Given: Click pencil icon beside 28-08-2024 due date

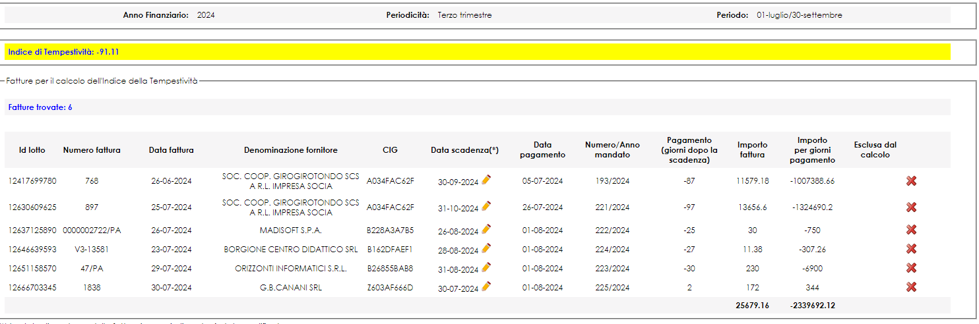Looking at the screenshot, I should pyautogui.click(x=486, y=248).
